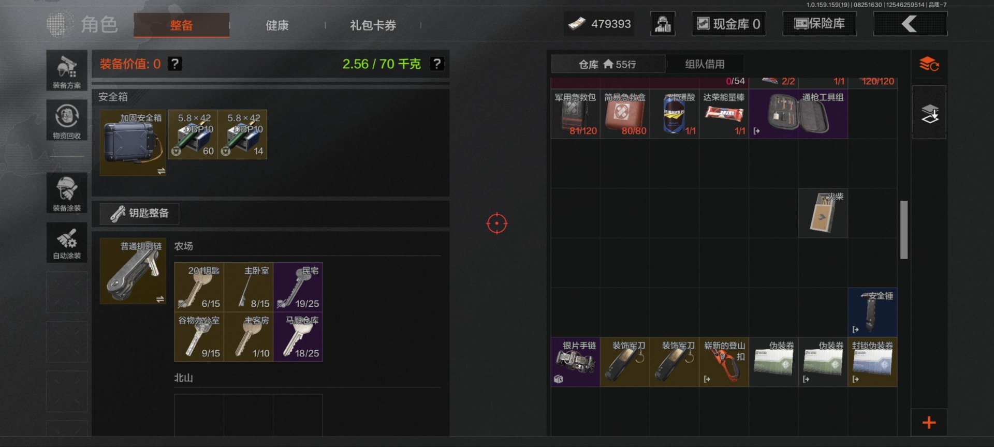Click the 钥匙整备 key organize button

click(139, 213)
